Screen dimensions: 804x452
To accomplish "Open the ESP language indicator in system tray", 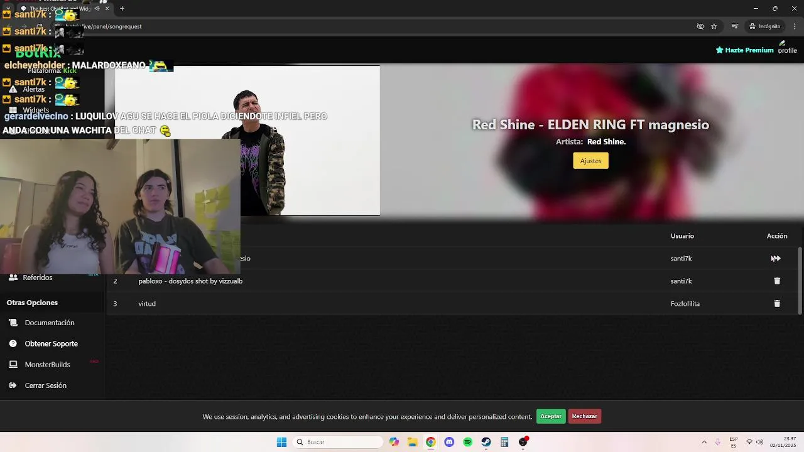I will (x=734, y=442).
